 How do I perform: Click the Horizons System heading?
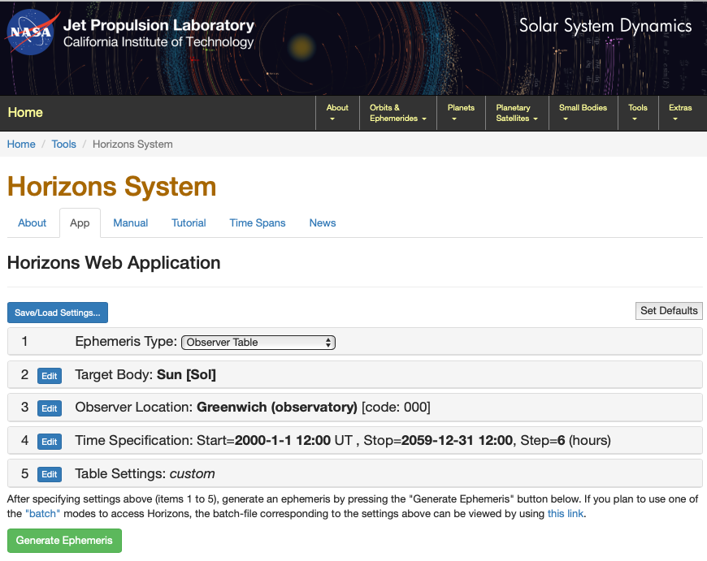coord(112,187)
